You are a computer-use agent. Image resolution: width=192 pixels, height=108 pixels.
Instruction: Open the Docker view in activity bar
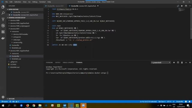[x=3, y=38]
